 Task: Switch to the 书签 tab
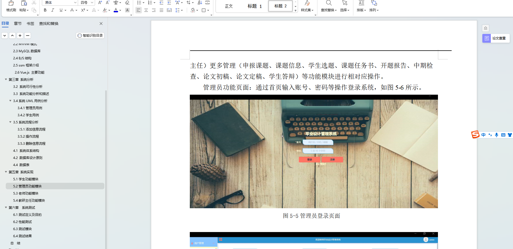tap(30, 24)
